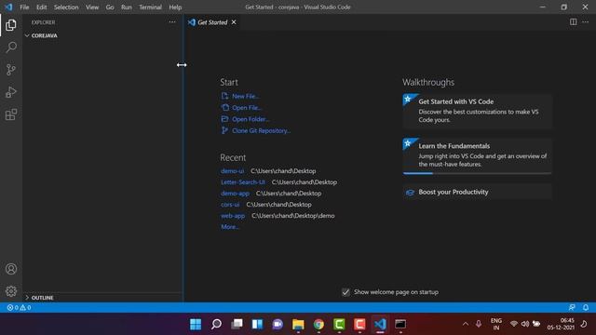Click the errors and warnings status indicator
Screen dimensions: 596x335
pyautogui.click(x=19, y=308)
